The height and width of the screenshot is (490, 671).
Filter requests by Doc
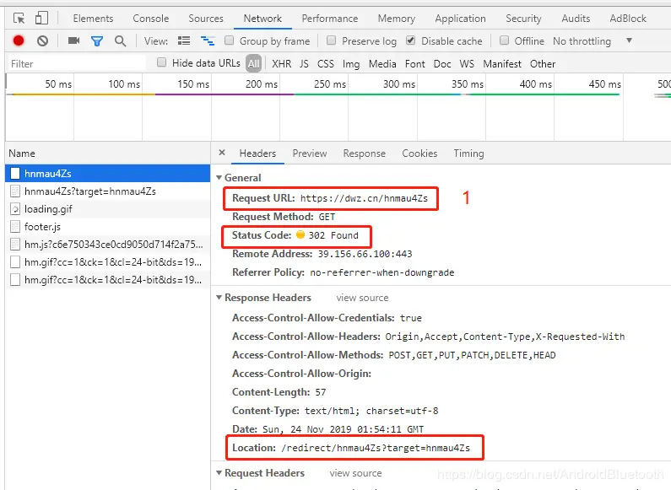click(442, 64)
